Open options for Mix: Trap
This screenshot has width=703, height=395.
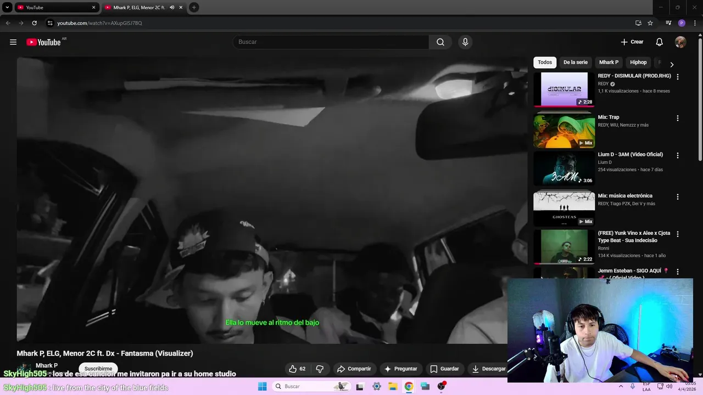point(677,118)
